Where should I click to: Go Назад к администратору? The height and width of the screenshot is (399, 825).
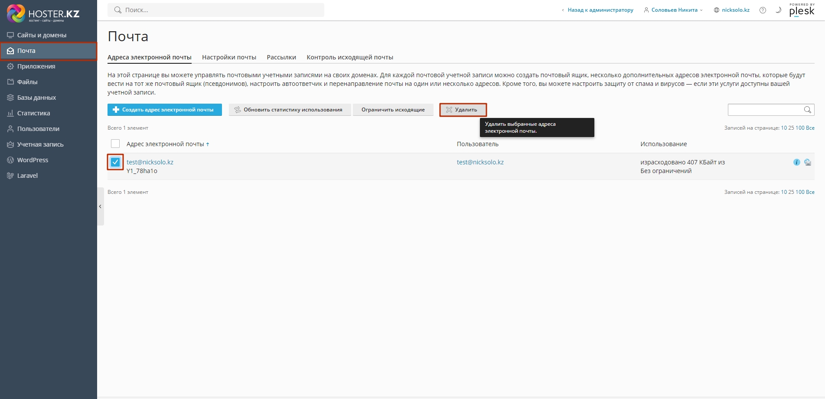point(597,10)
